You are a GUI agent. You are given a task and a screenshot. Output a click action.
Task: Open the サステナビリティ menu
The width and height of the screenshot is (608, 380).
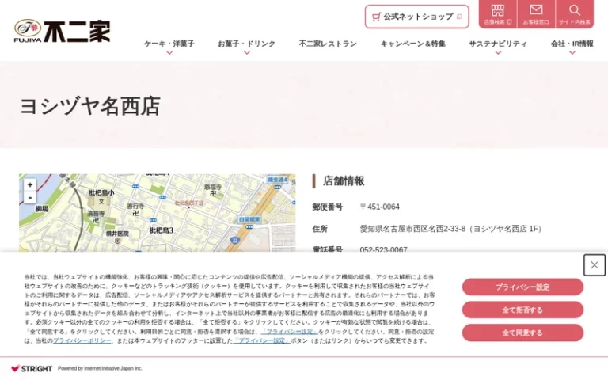498,44
